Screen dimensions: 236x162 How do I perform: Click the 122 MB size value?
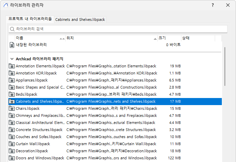pos(174,158)
